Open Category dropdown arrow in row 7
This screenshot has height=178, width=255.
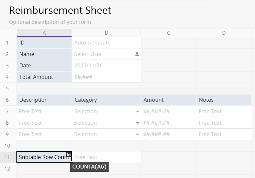pos(137,112)
